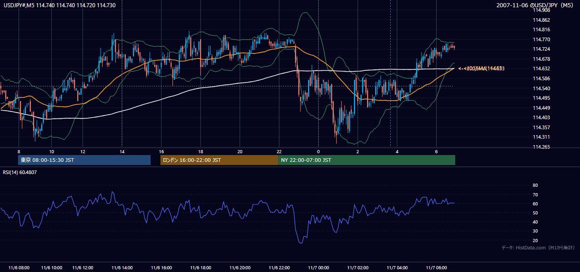This screenshot has height=272, width=580.
Task: Click RSI scale level 40
Action: click(x=535, y=222)
